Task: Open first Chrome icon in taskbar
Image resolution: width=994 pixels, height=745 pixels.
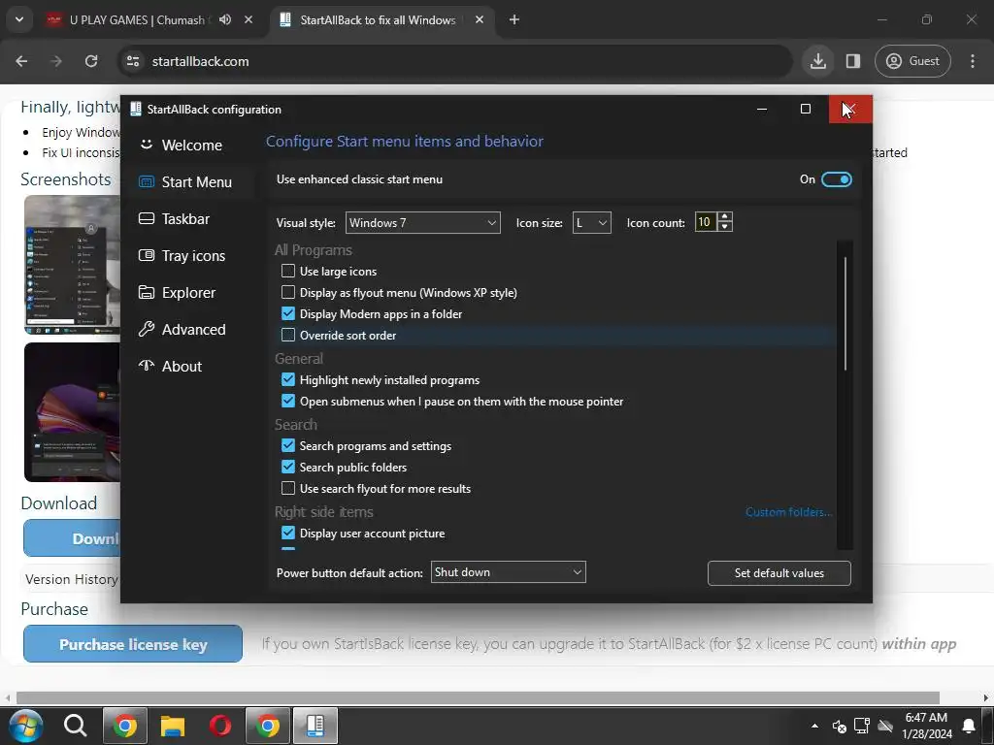Action: pos(125,726)
